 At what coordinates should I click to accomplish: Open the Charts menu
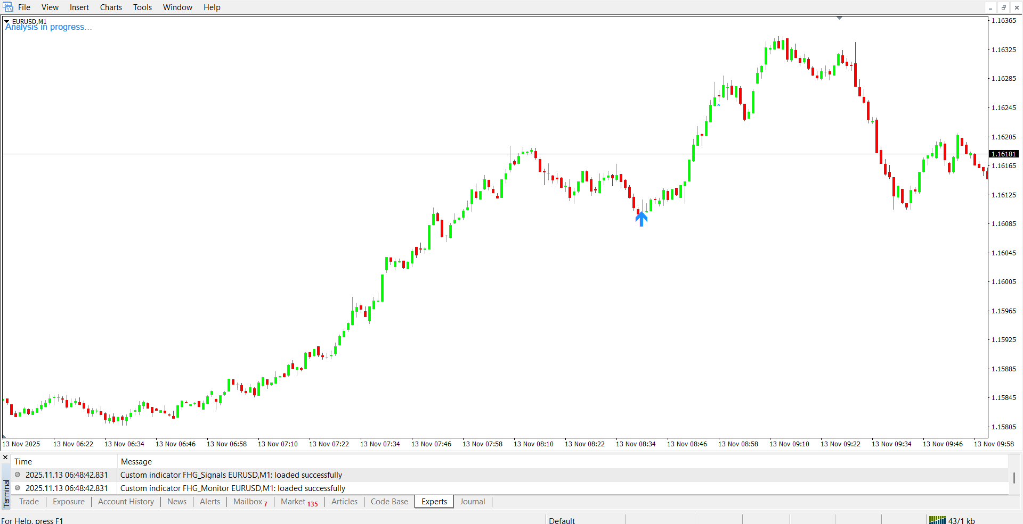pos(111,7)
